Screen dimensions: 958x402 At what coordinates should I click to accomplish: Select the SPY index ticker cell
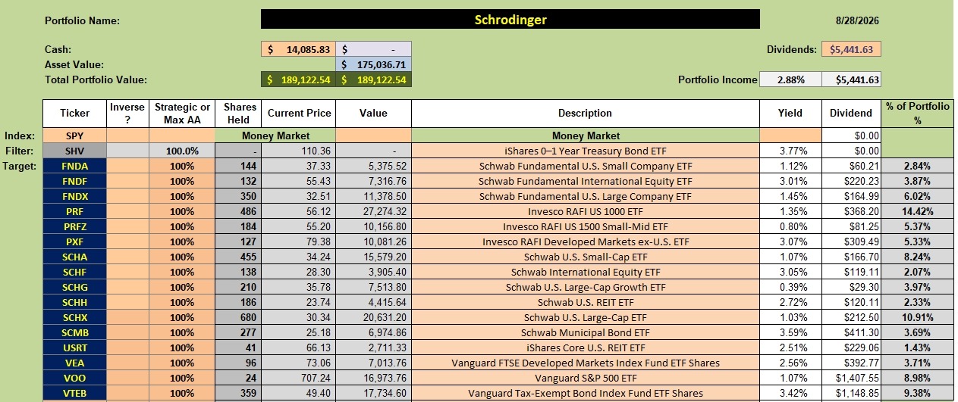[74, 136]
